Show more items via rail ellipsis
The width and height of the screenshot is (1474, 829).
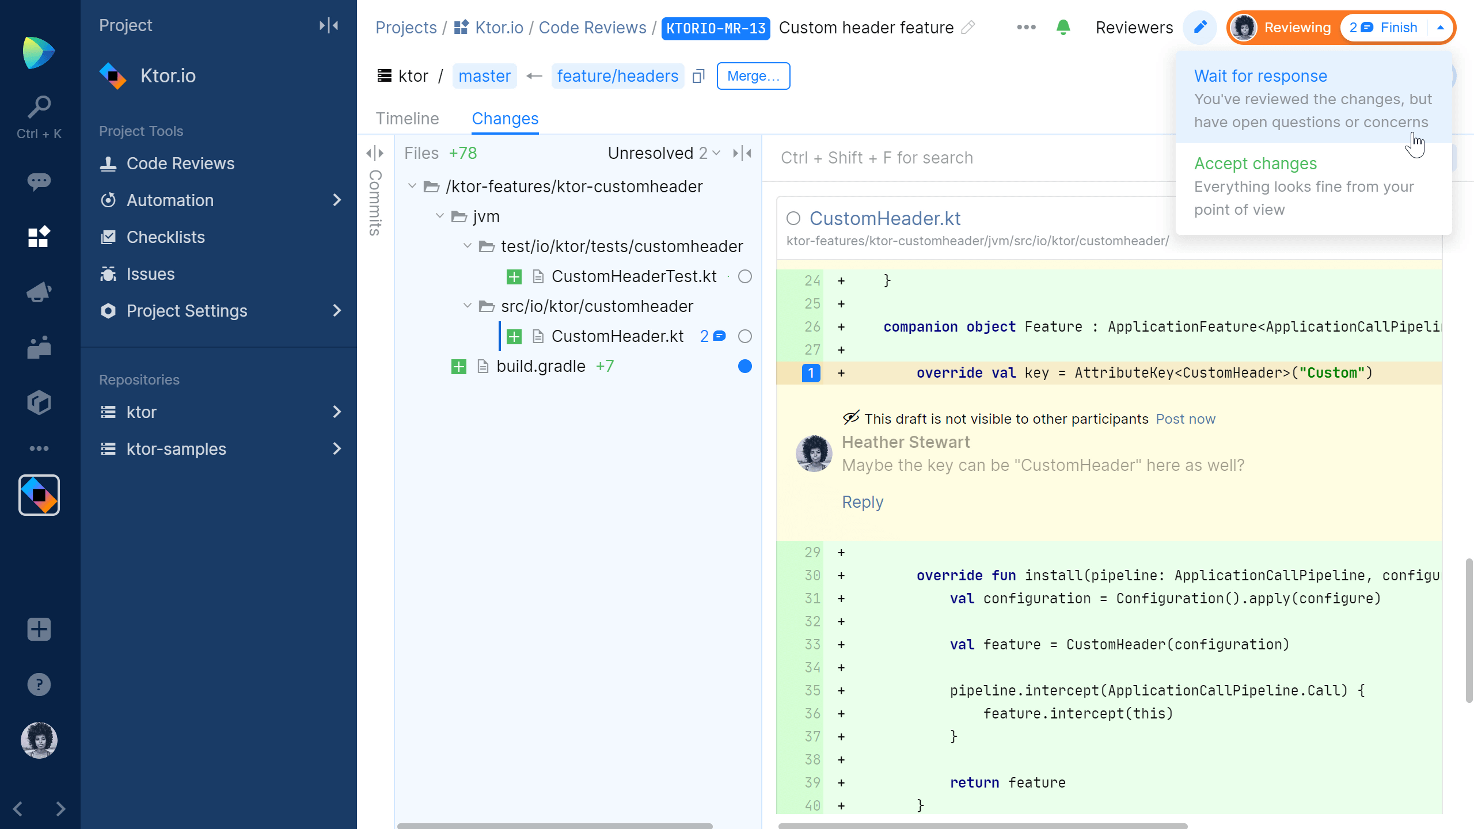39,448
